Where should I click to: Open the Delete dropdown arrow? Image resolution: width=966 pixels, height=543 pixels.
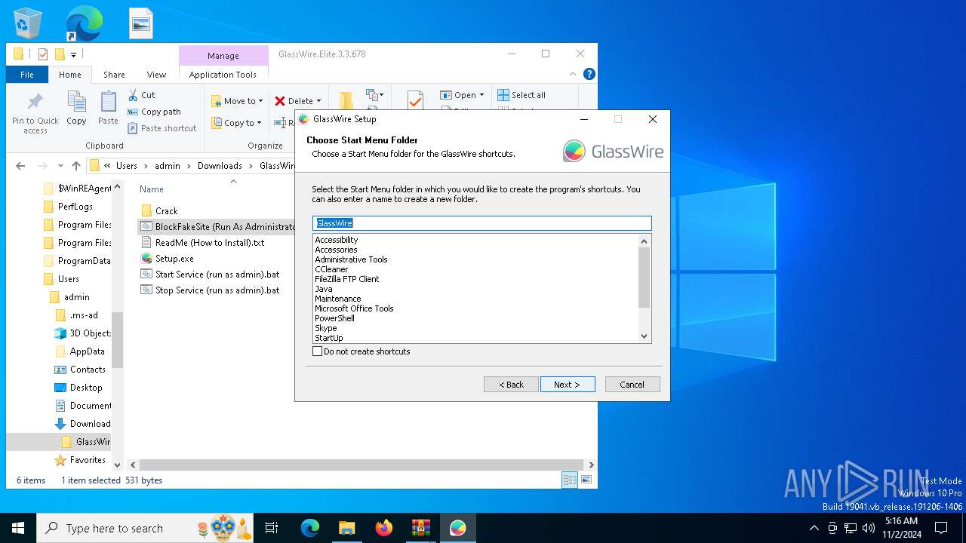click(318, 101)
